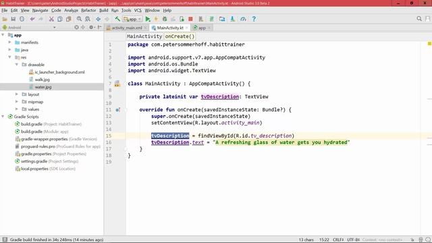The image size is (432, 243).
Task: Click the Open folder toolbar icon
Action: 5,19
